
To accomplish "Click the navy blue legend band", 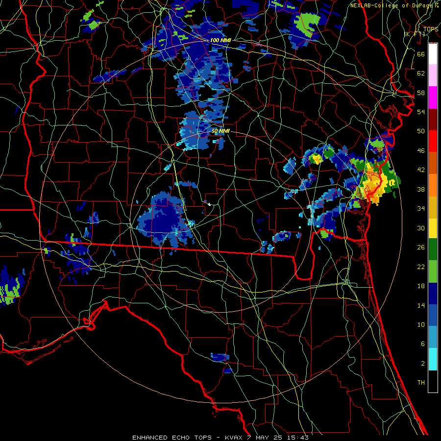I will (x=433, y=294).
